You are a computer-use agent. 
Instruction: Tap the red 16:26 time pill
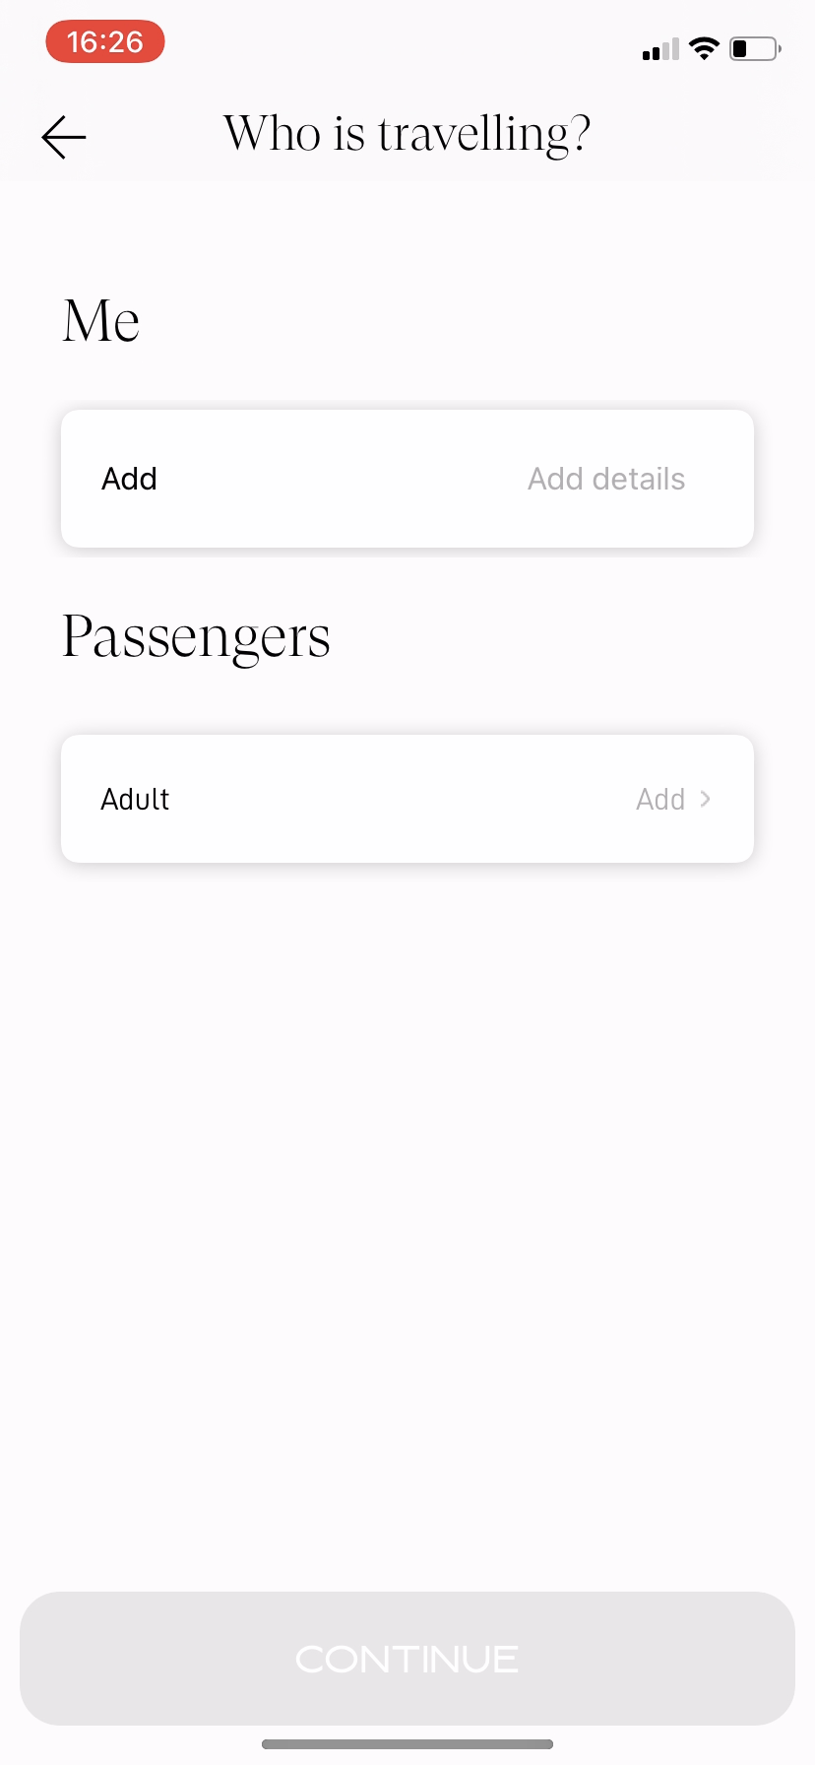pos(105,42)
